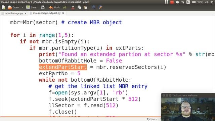Click the 'extPartNo = 5' line
215x121 pixels.
[60, 74]
